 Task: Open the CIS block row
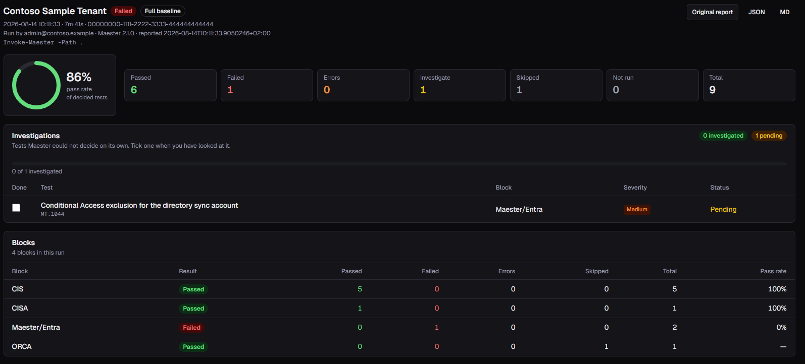(x=399, y=289)
